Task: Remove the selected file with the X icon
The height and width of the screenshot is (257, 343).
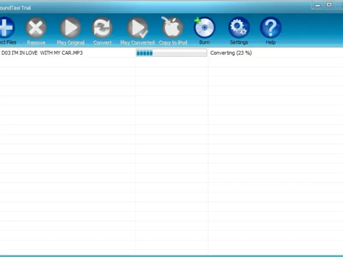Action: click(36, 28)
